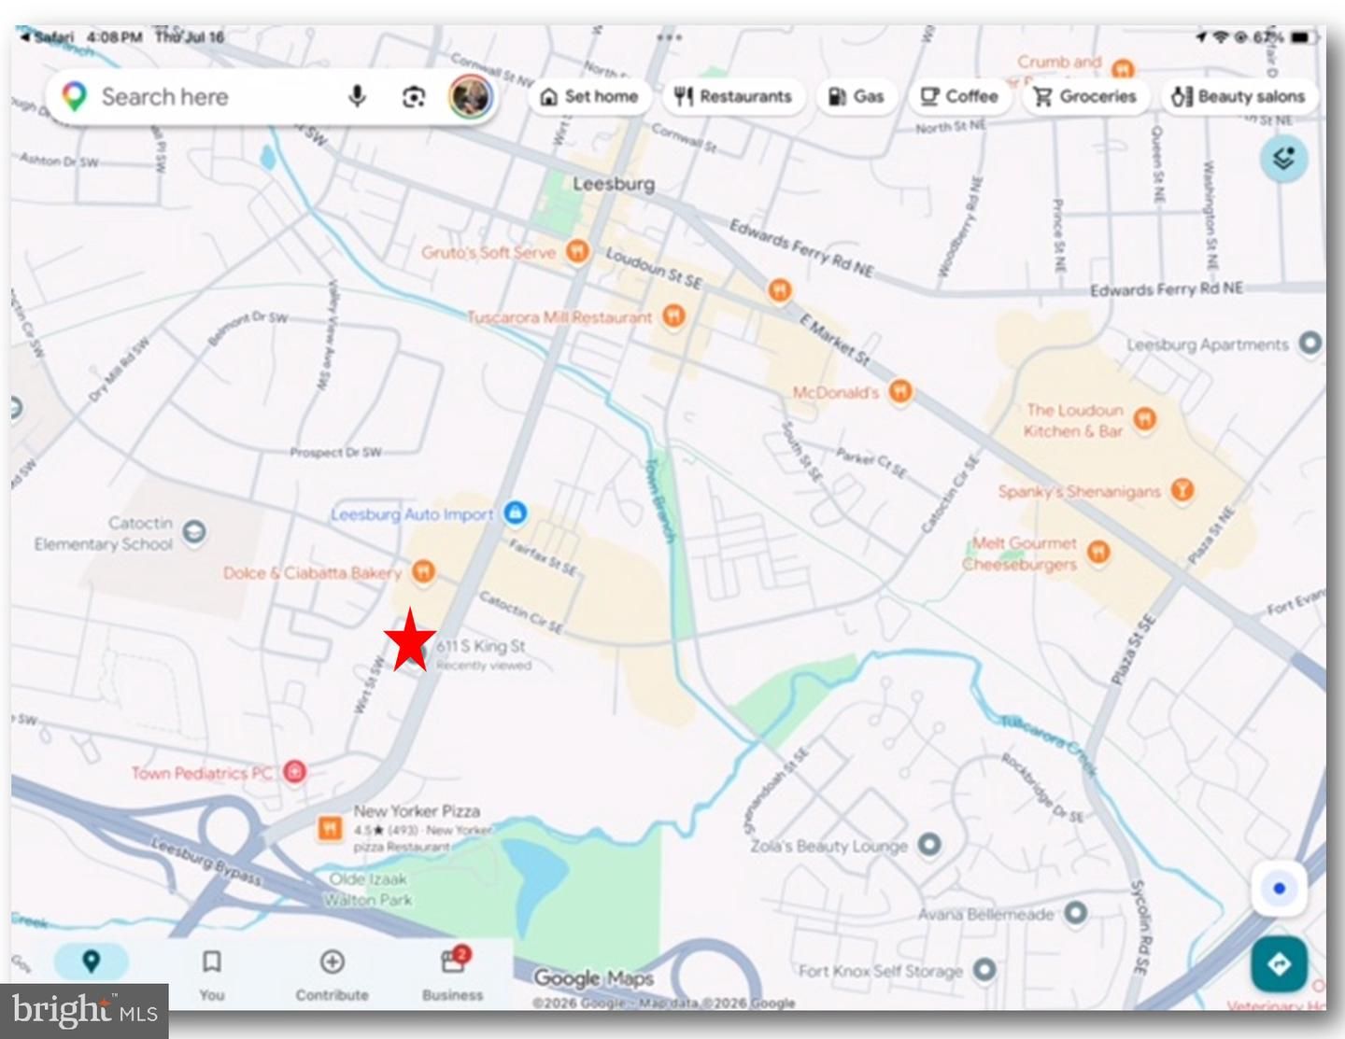Viewport: 1345px width, 1039px height.
Task: Filter map by Restaurants
Action: pos(733,96)
